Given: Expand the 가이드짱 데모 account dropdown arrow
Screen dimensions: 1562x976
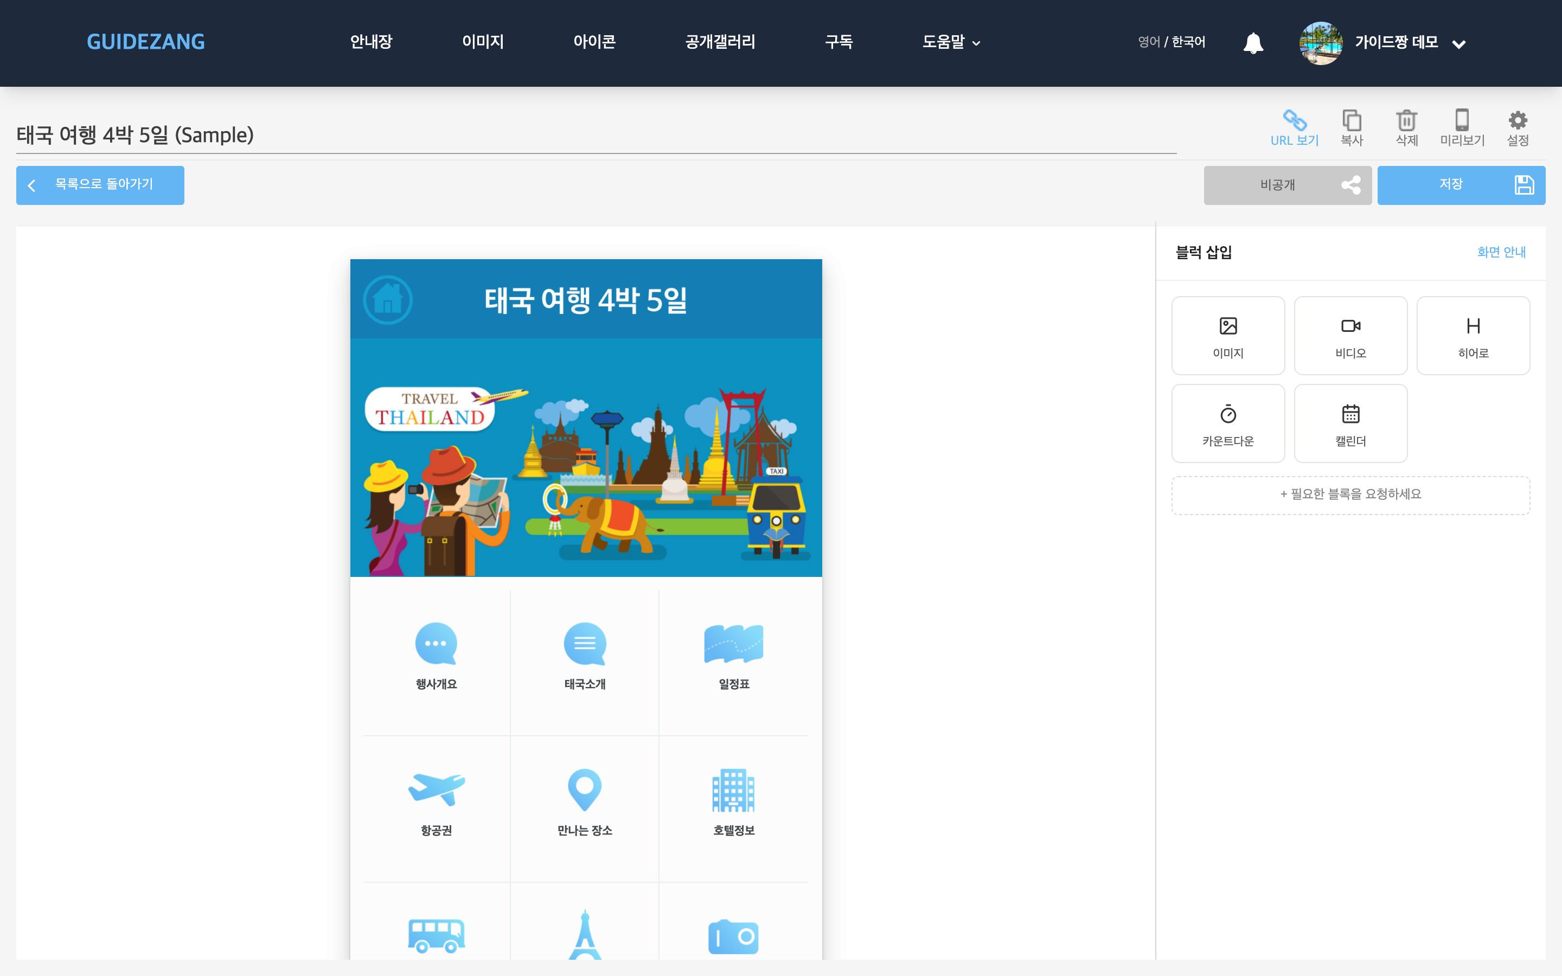Looking at the screenshot, I should (1459, 44).
